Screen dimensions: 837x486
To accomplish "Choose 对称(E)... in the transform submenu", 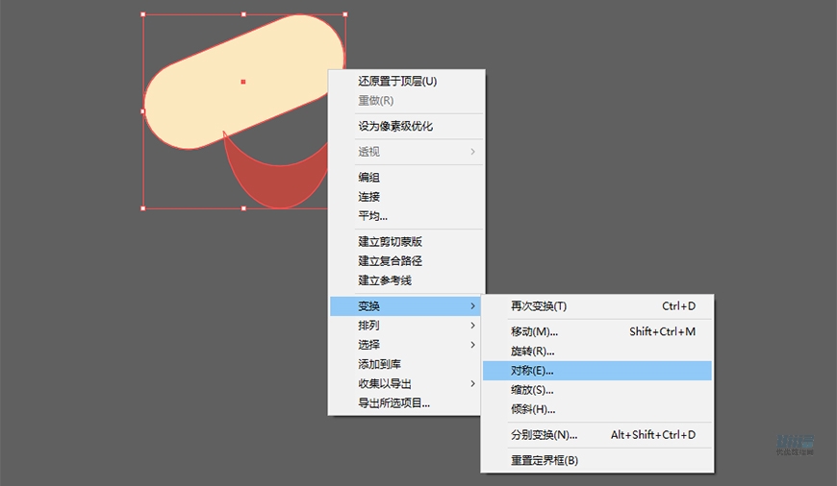I will point(532,370).
